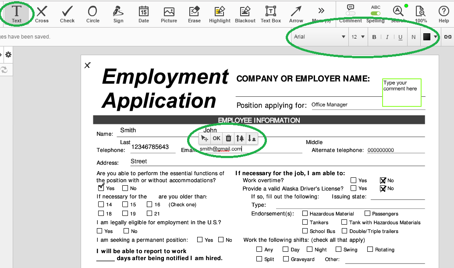Check Yes for Alaska Driver's License

click(x=353, y=188)
